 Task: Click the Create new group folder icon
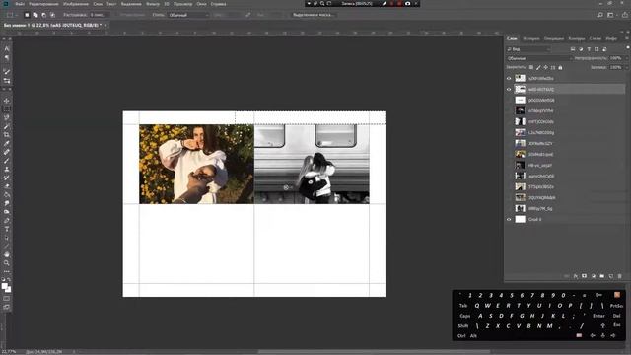tap(602, 276)
